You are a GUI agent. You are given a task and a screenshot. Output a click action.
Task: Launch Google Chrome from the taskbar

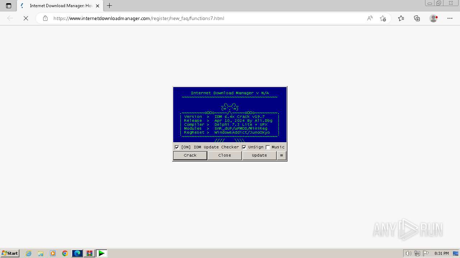coord(65,253)
